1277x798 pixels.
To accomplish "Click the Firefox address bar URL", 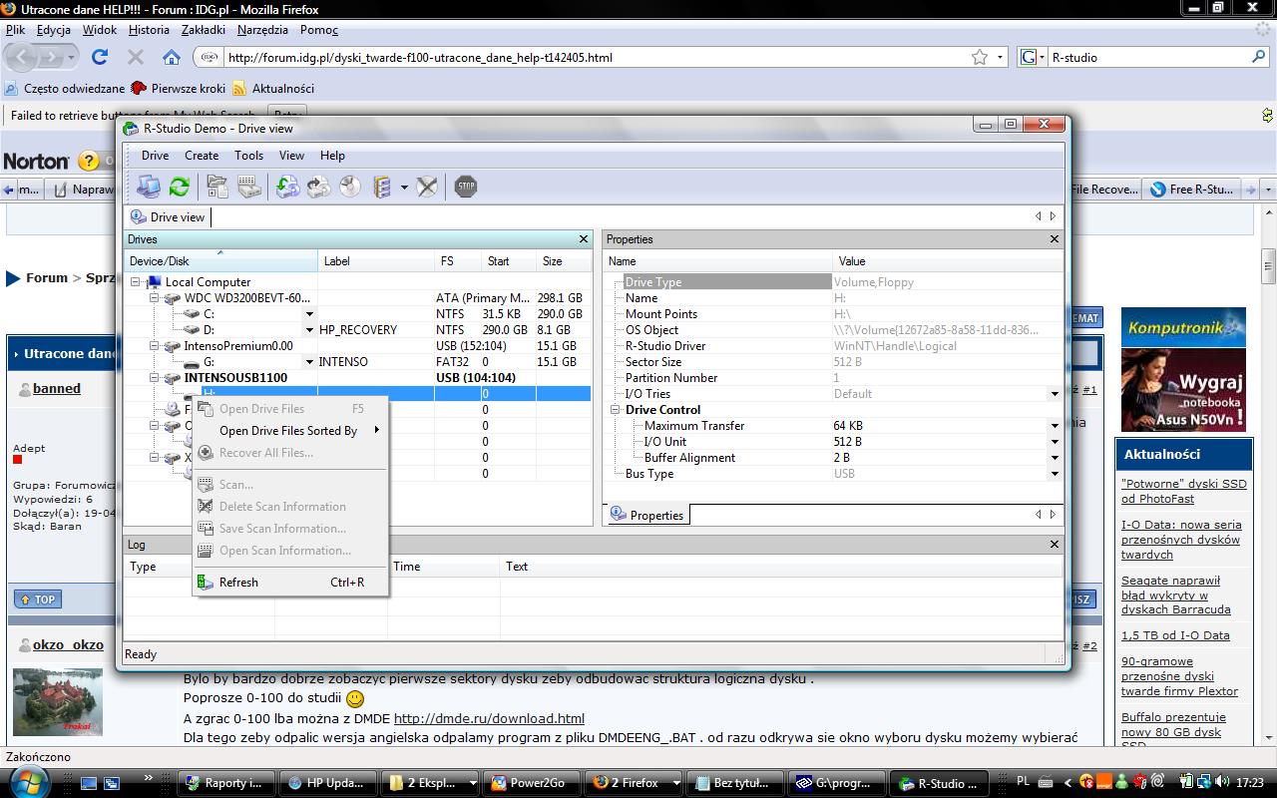I will point(420,58).
